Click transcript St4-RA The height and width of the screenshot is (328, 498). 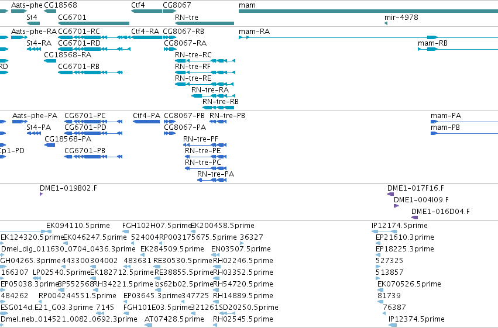pyautogui.click(x=34, y=49)
